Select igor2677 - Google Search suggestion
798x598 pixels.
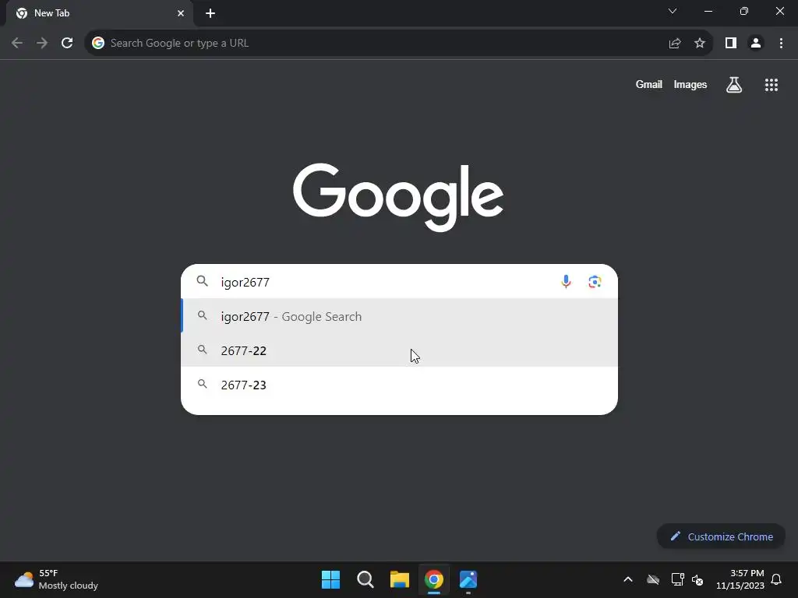coord(400,316)
